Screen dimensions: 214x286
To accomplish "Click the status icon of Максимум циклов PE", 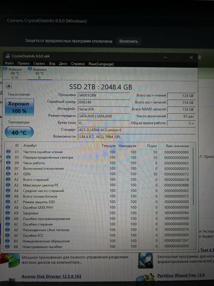I will (8, 185).
